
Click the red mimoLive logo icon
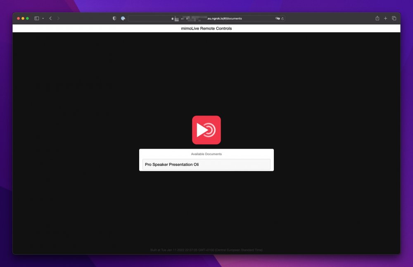pyautogui.click(x=206, y=130)
